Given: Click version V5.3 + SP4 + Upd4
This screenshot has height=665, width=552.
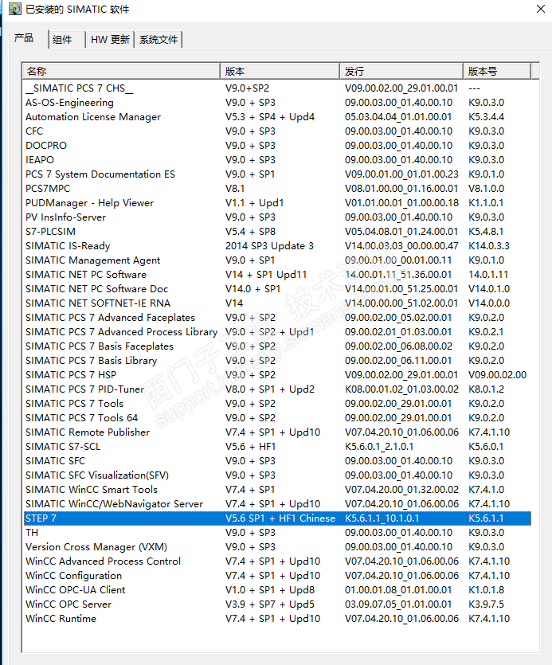Looking at the screenshot, I should 270,117.
